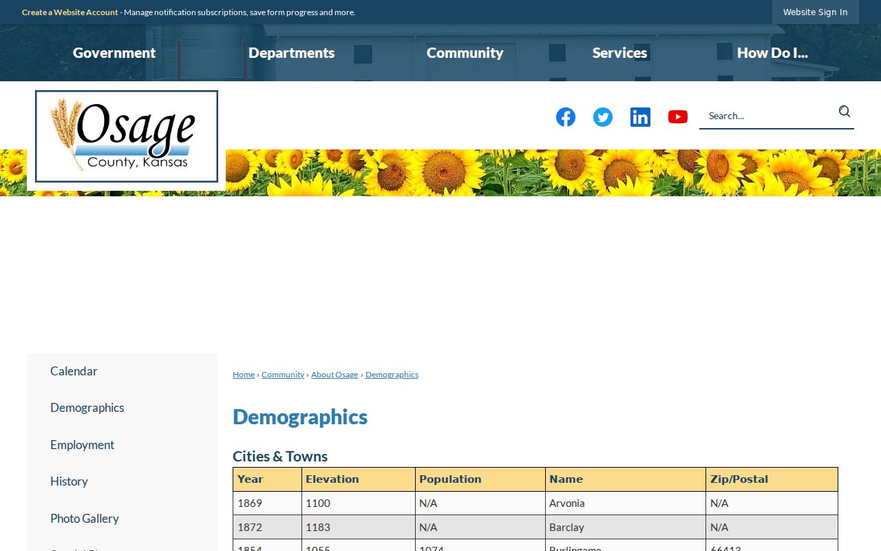Click the Elevation column header
This screenshot has height=551, width=881.
point(359,479)
